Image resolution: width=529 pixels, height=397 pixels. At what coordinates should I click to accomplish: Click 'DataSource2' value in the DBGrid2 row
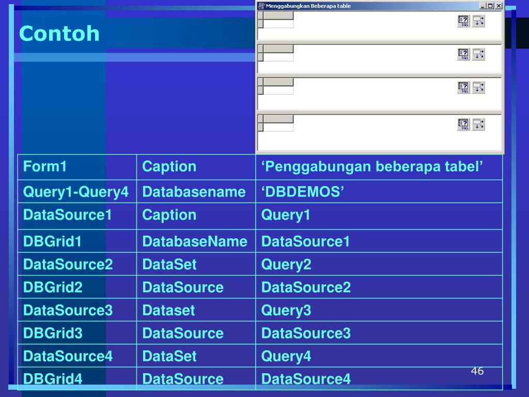click(x=379, y=287)
